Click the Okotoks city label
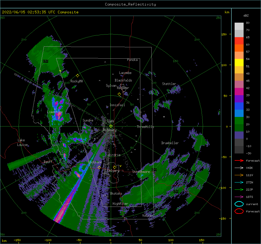261x244 pixels. (116, 194)
